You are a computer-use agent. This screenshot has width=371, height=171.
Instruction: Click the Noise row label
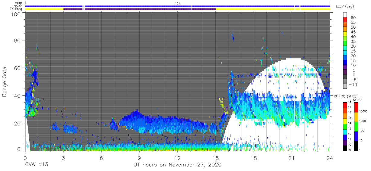18,6
